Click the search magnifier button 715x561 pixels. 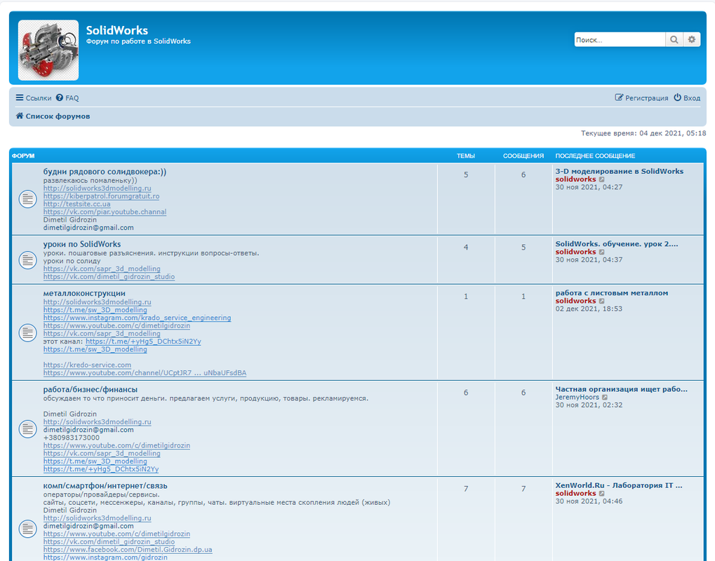674,40
